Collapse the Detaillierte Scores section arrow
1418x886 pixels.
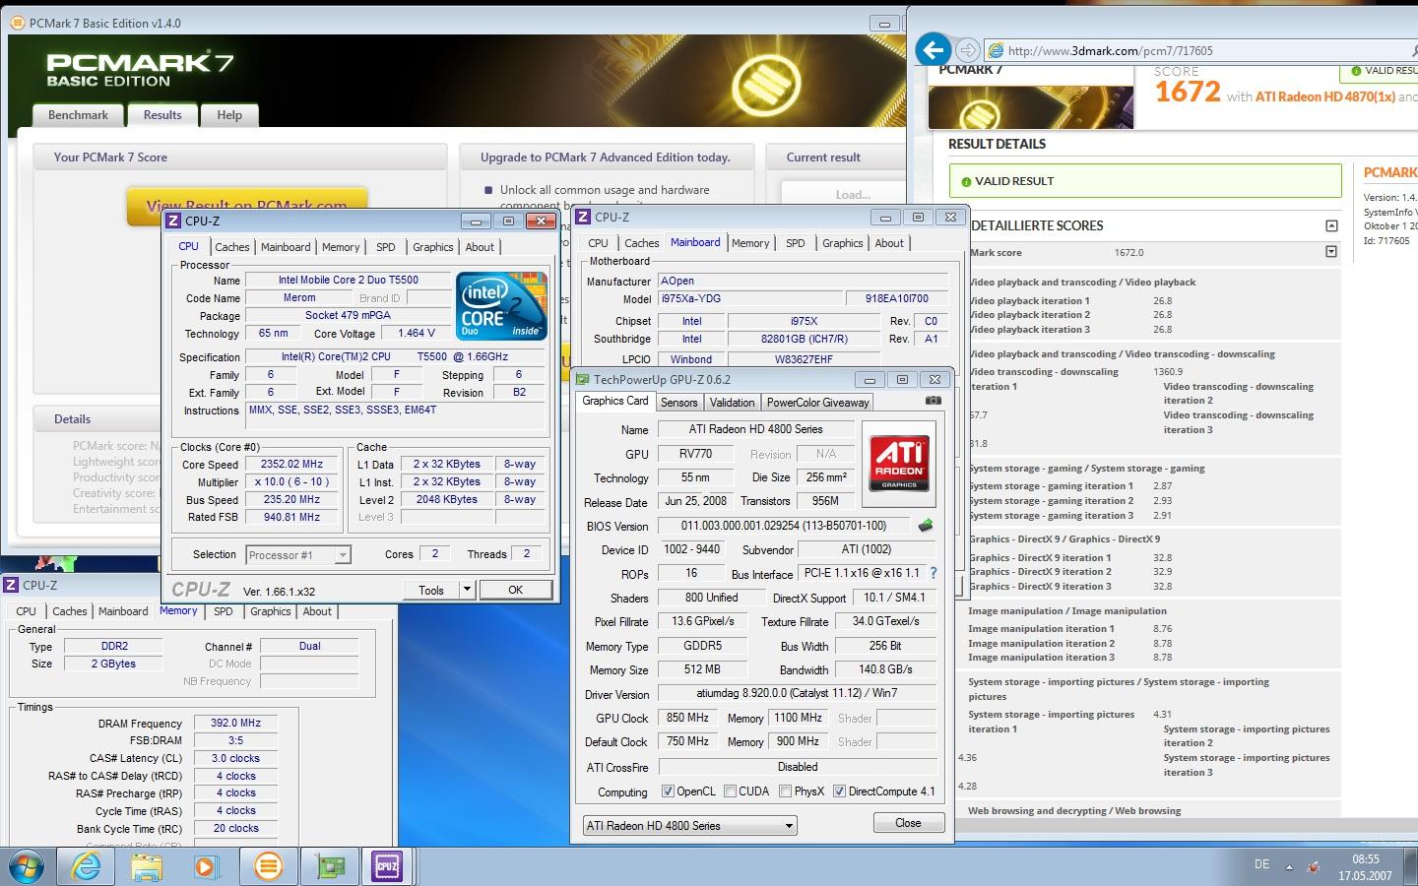1331,225
